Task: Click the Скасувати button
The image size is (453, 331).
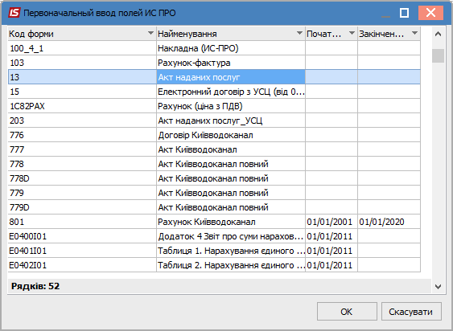Action: pos(411,312)
